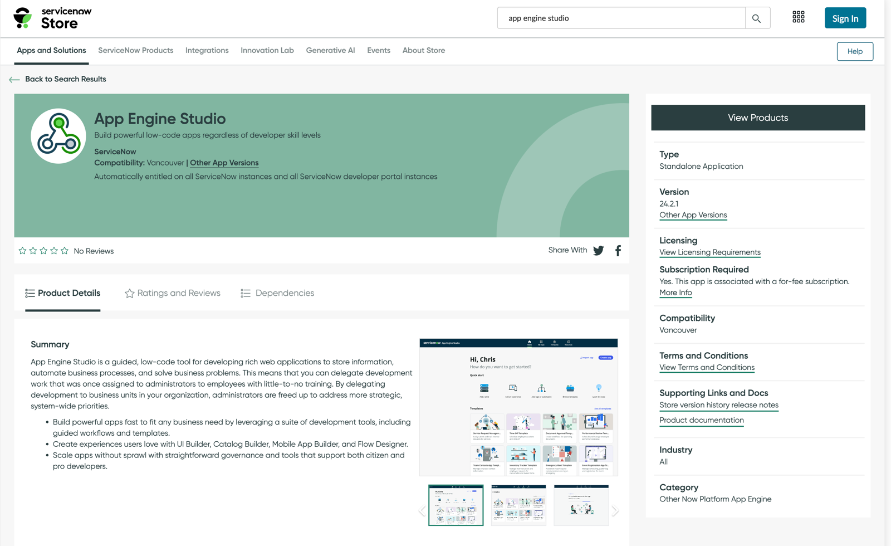Image resolution: width=891 pixels, height=546 pixels.
Task: Share on Twitter icon
Action: pyautogui.click(x=599, y=251)
